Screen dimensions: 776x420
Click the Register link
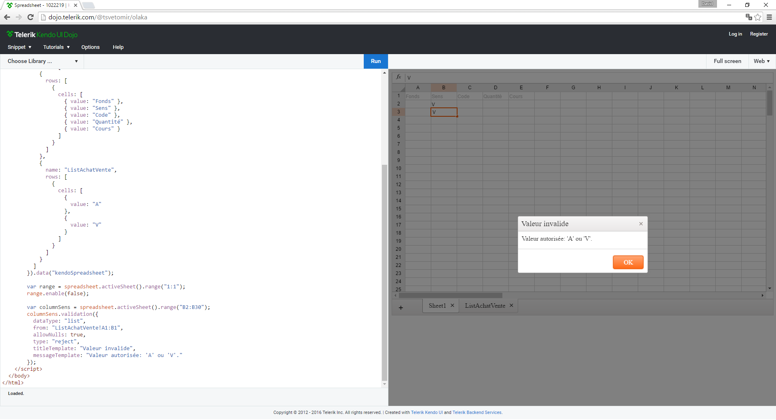759,34
